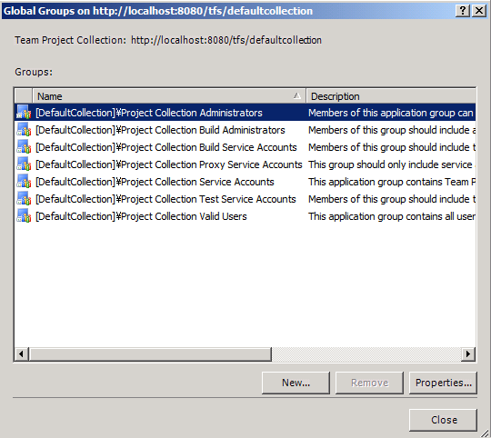Close the Global Groups dialog with Close
The width and height of the screenshot is (491, 438).
(443, 420)
